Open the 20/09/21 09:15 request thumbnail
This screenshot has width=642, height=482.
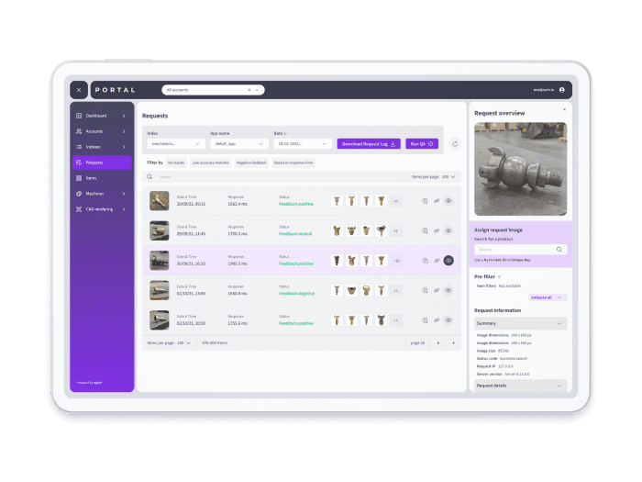[x=160, y=201]
